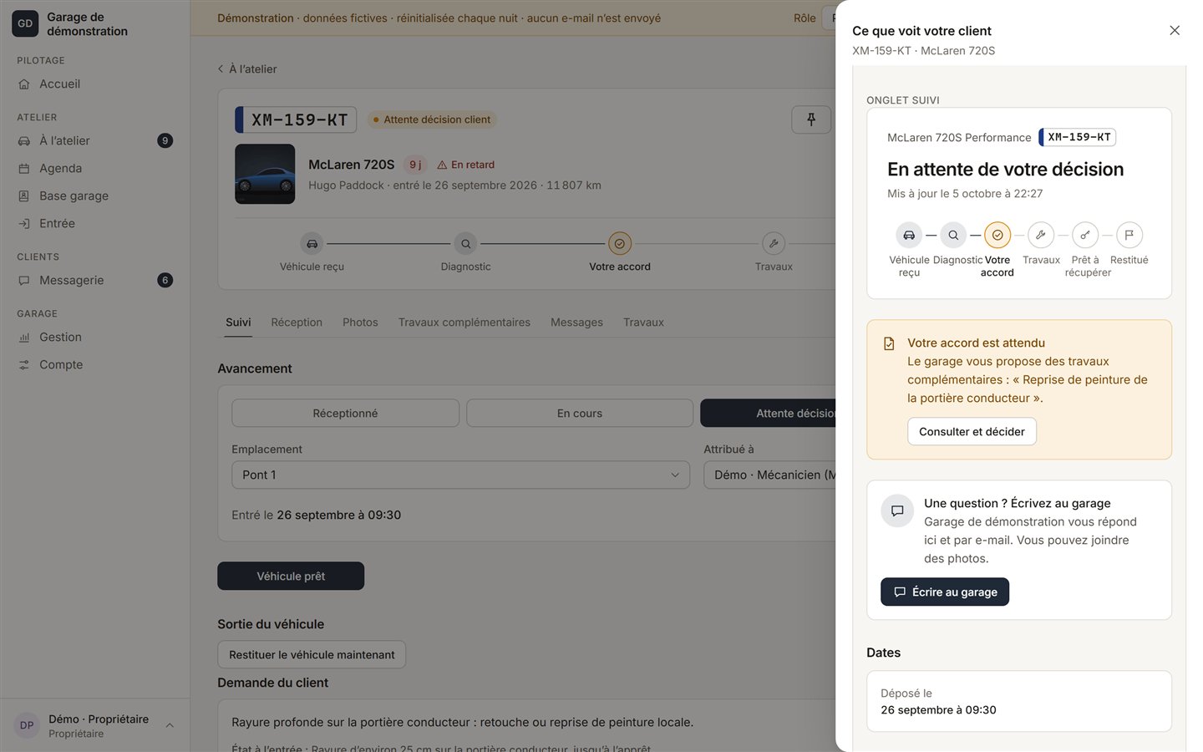Click '26 septembre à 09:30' under Déposé le
Image resolution: width=1203 pixels, height=752 pixels.
938,709
